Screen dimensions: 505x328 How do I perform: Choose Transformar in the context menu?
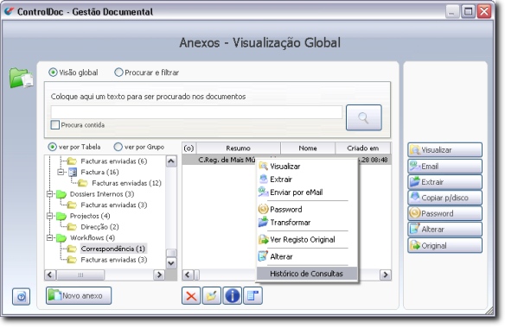307,223
